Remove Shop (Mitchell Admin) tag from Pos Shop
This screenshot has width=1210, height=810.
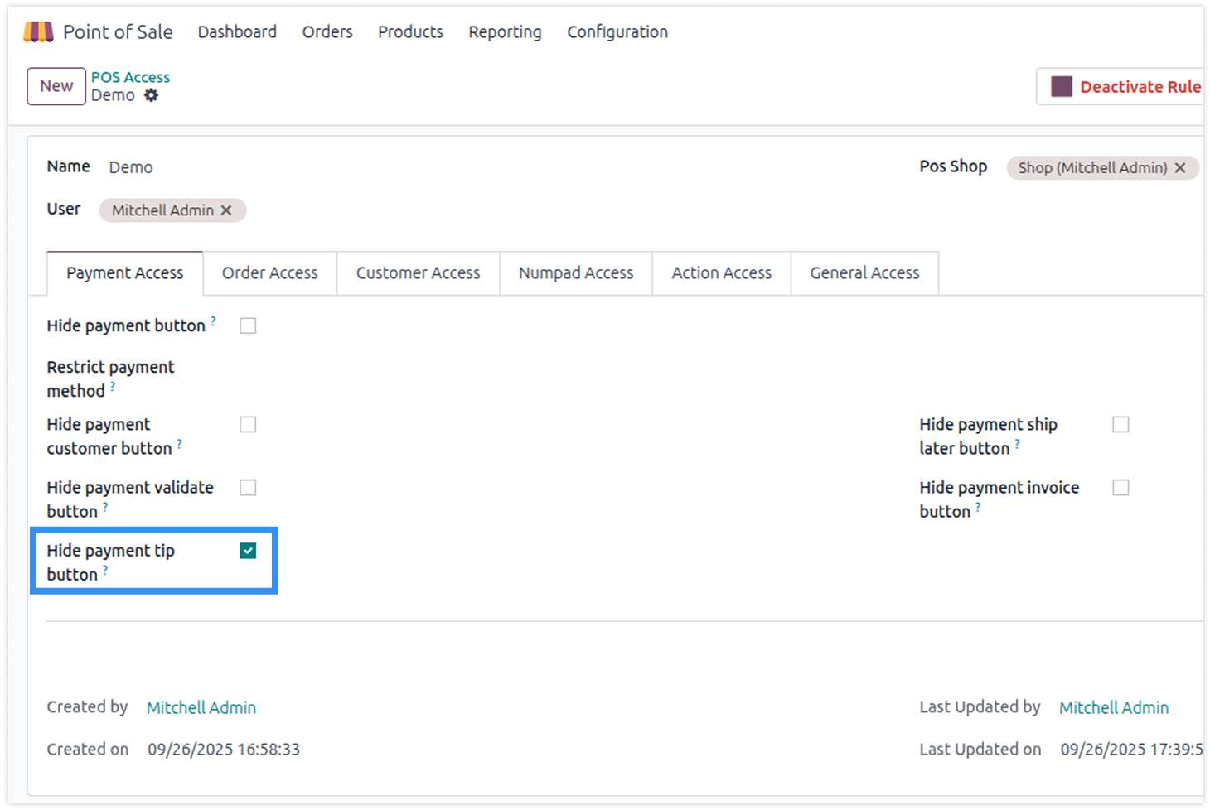click(x=1180, y=167)
